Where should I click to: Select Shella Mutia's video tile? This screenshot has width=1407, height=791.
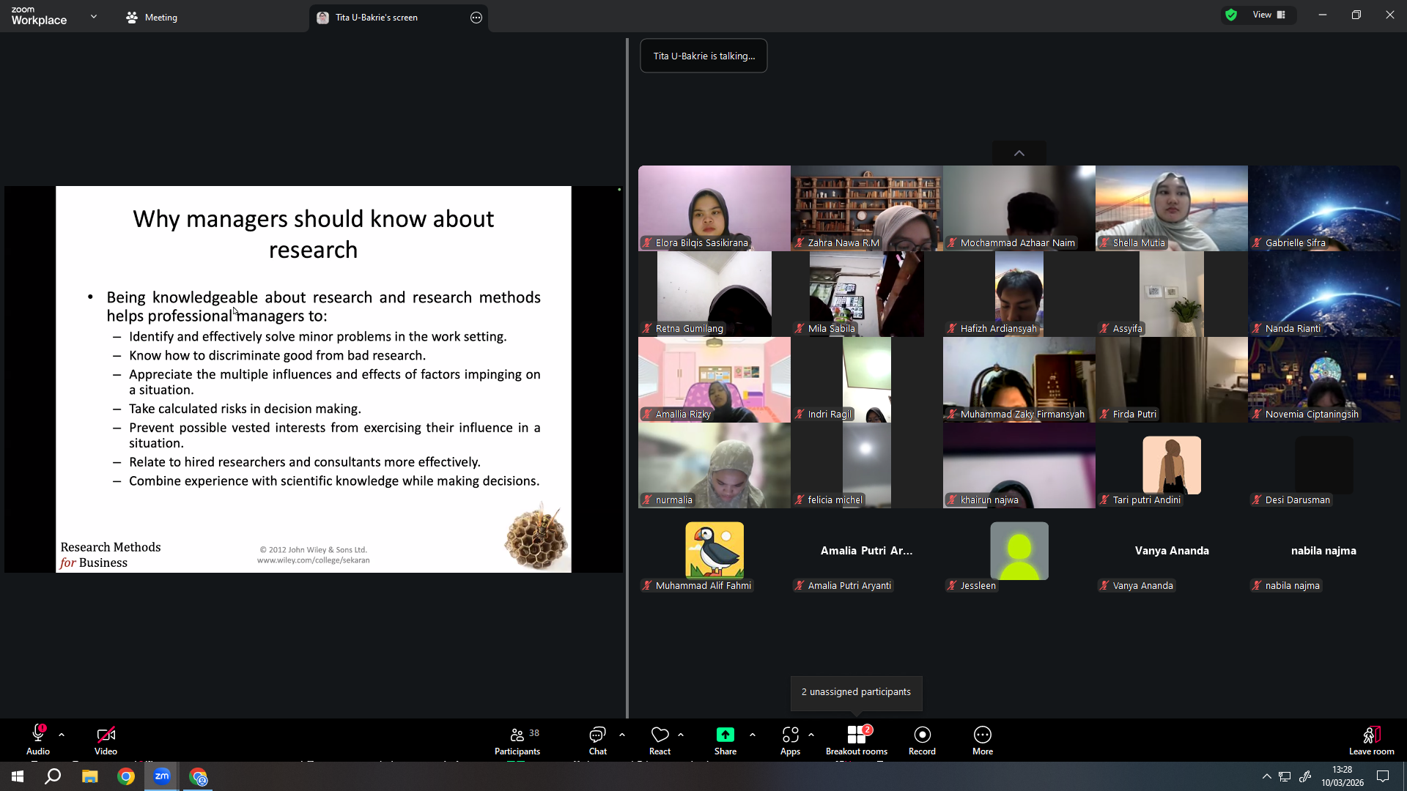tap(1172, 208)
